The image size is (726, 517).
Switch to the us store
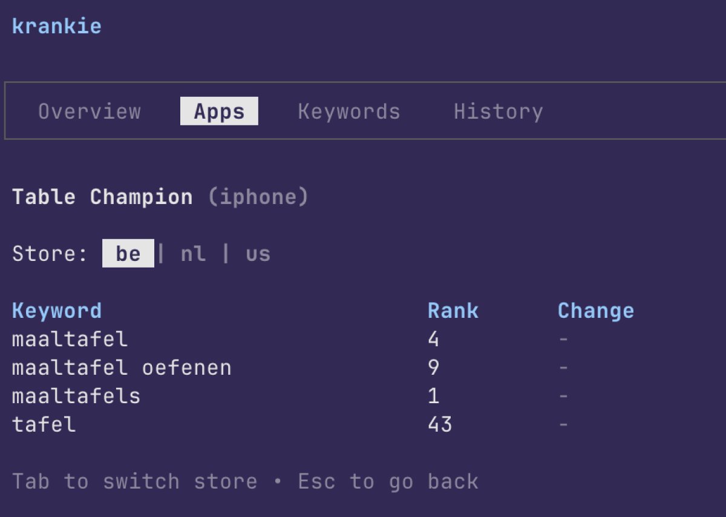(x=258, y=254)
